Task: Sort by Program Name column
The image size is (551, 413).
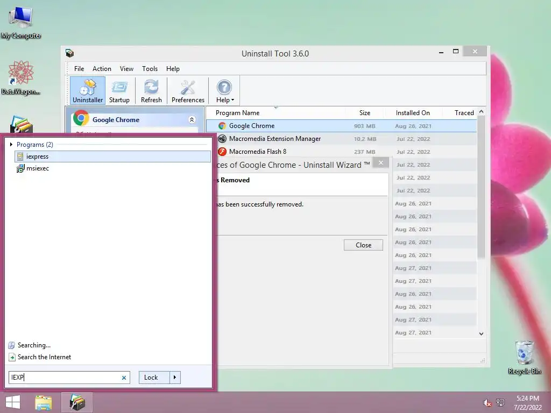Action: [x=237, y=113]
